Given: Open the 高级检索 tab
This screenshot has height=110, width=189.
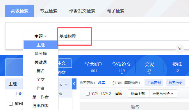Looking at the screenshot, I should tap(20, 11).
